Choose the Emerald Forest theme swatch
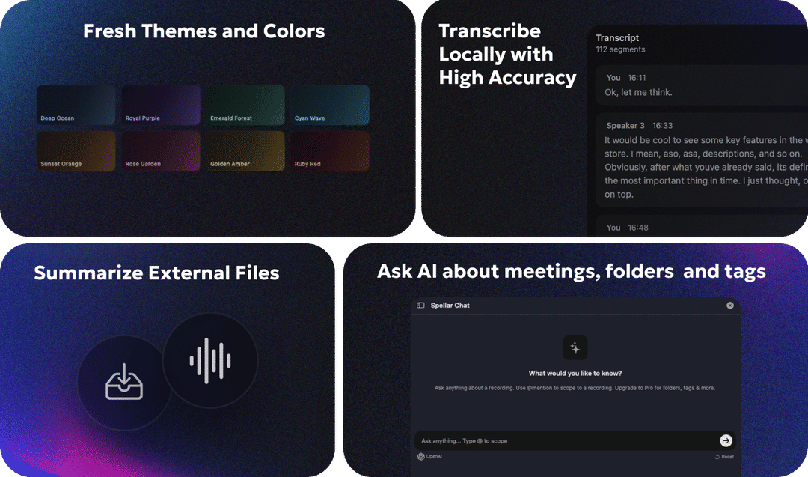 pyautogui.click(x=245, y=105)
